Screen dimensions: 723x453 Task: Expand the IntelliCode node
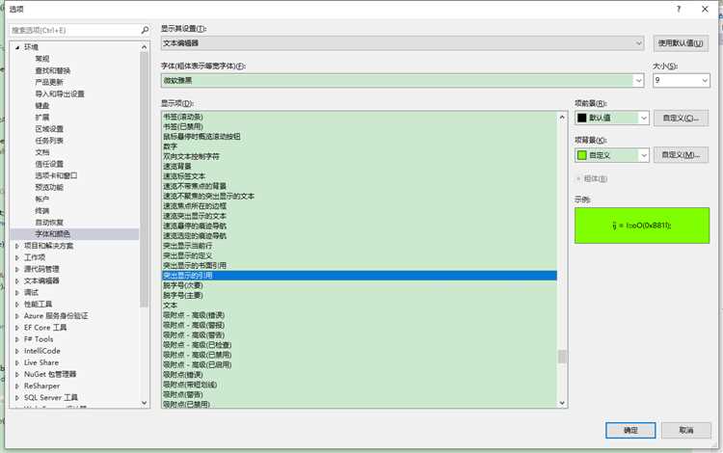[17, 351]
